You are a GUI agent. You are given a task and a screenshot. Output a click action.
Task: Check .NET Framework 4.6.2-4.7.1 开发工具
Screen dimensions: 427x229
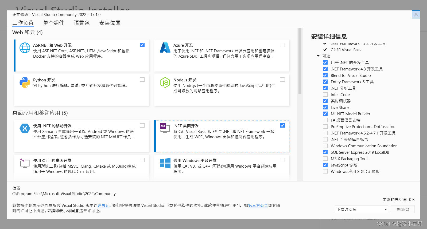pyautogui.click(x=325, y=133)
